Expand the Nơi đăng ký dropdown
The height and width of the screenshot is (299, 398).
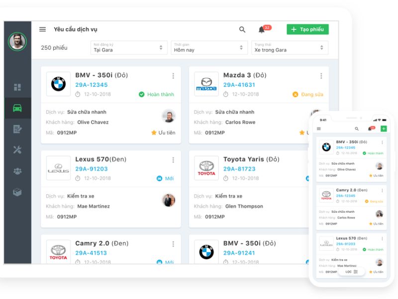click(x=128, y=47)
